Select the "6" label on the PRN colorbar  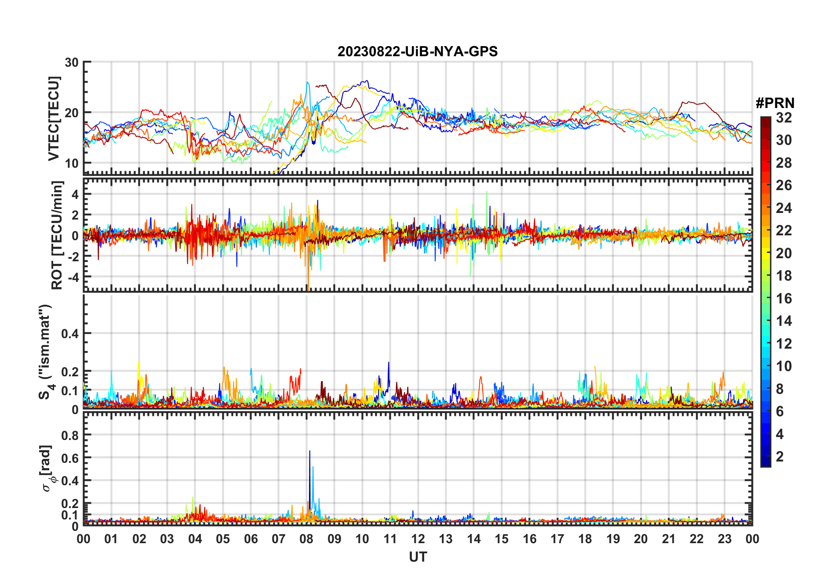(780, 411)
